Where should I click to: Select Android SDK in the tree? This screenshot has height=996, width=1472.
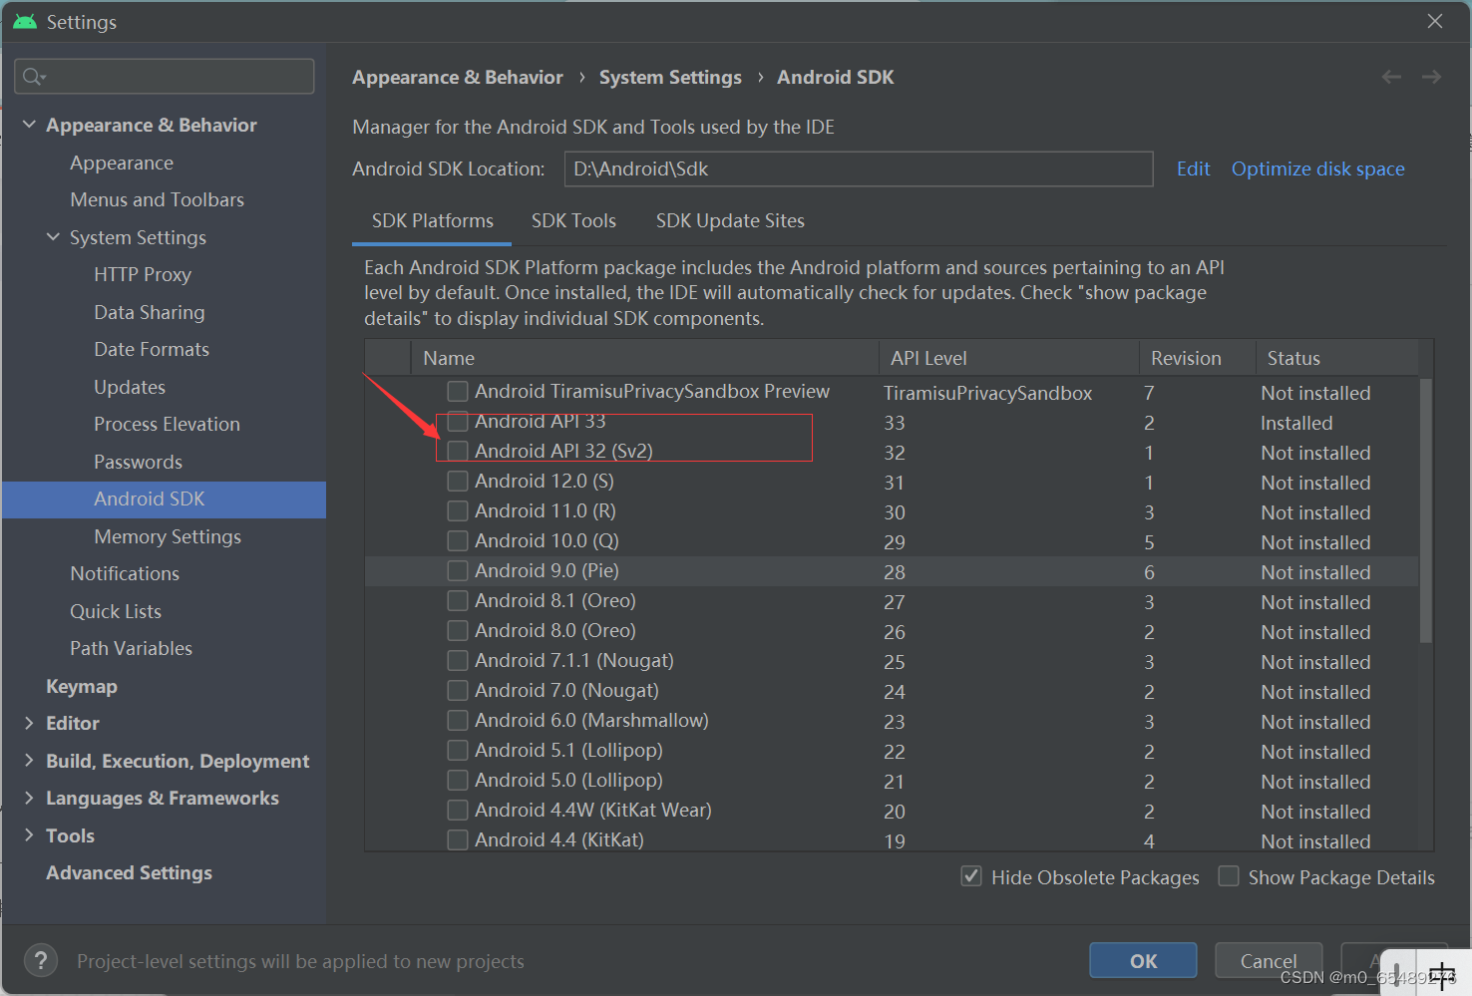[x=164, y=499]
